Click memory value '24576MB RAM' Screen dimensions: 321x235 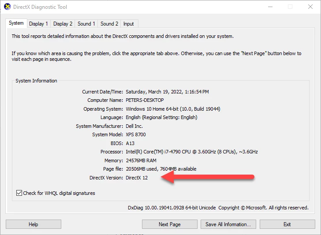point(141,160)
